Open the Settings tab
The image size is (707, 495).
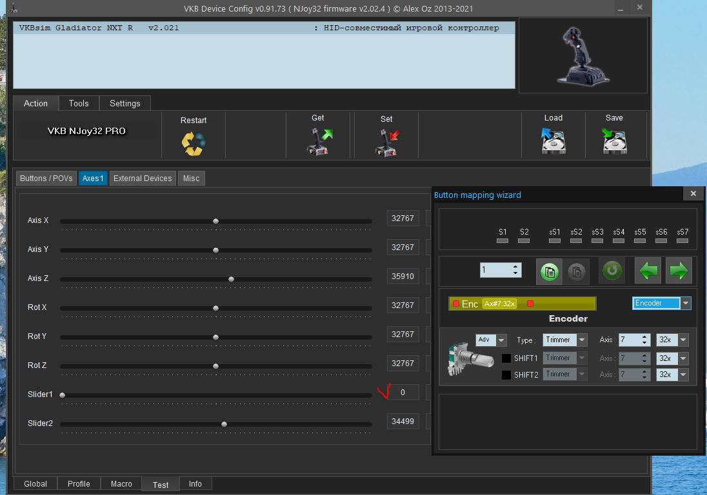pyautogui.click(x=124, y=103)
